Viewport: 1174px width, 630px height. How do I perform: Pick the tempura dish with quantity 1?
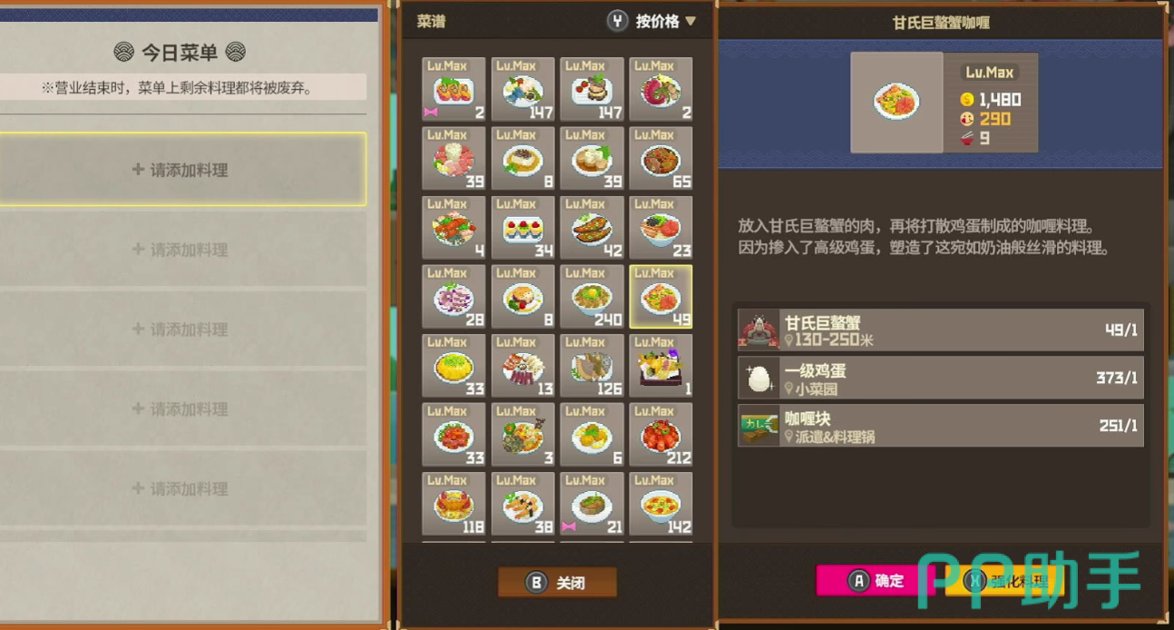pos(660,365)
